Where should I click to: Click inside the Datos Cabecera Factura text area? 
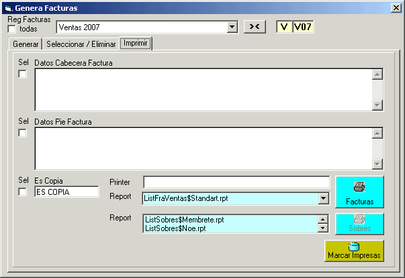click(x=203, y=89)
